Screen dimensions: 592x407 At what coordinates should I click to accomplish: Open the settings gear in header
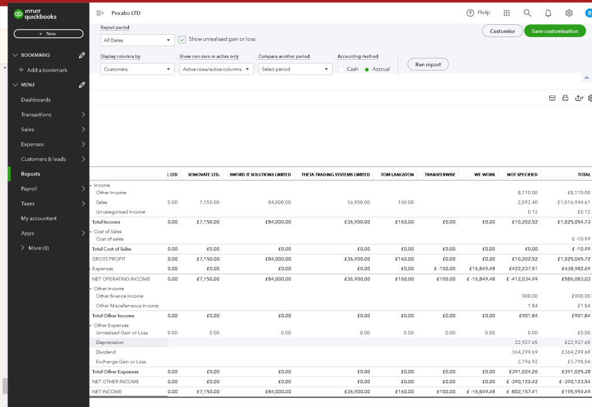point(569,13)
